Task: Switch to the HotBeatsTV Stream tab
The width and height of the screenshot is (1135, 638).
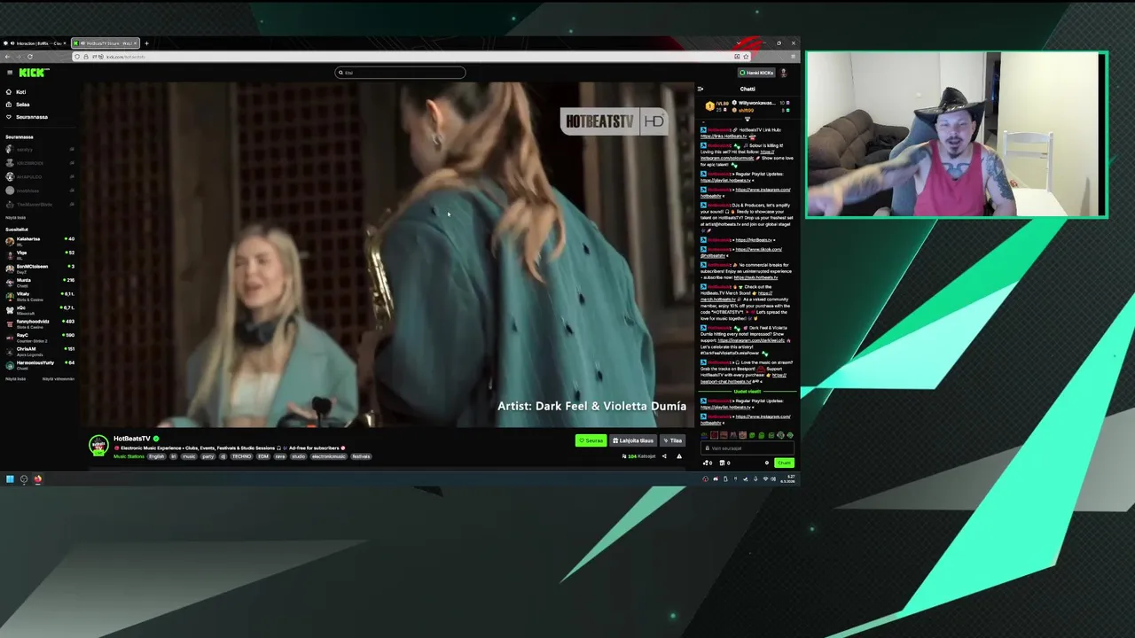Action: pos(106,43)
